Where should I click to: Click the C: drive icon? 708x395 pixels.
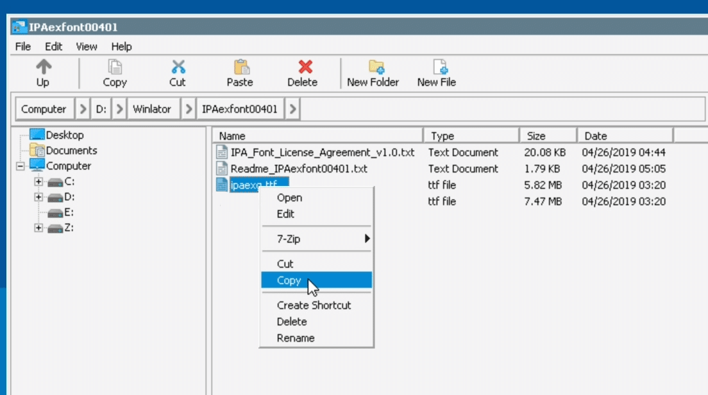pyautogui.click(x=55, y=182)
